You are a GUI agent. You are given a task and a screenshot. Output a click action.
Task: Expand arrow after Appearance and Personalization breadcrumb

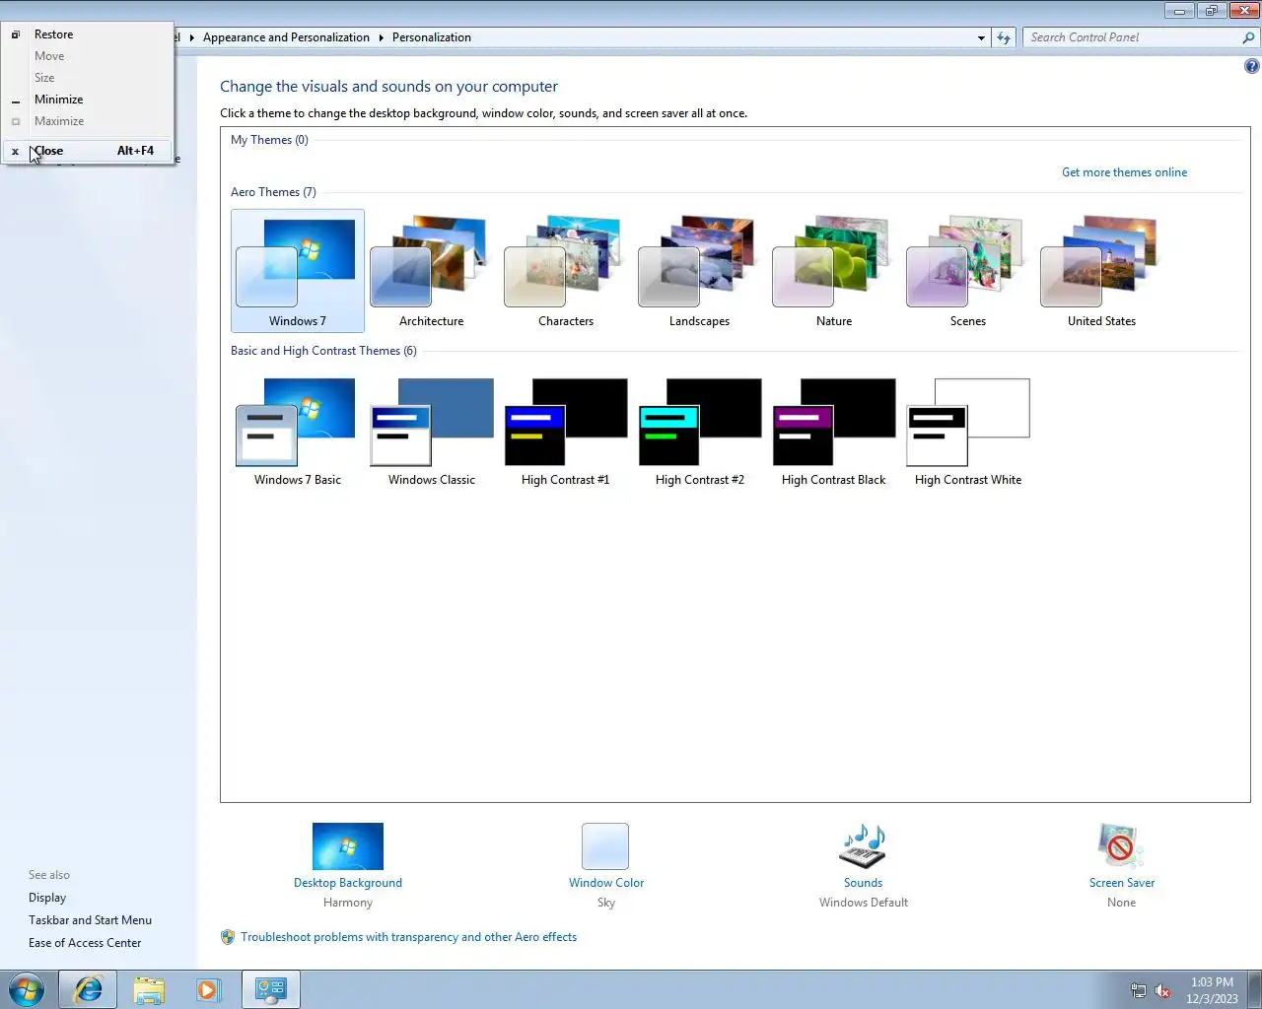coord(381,37)
